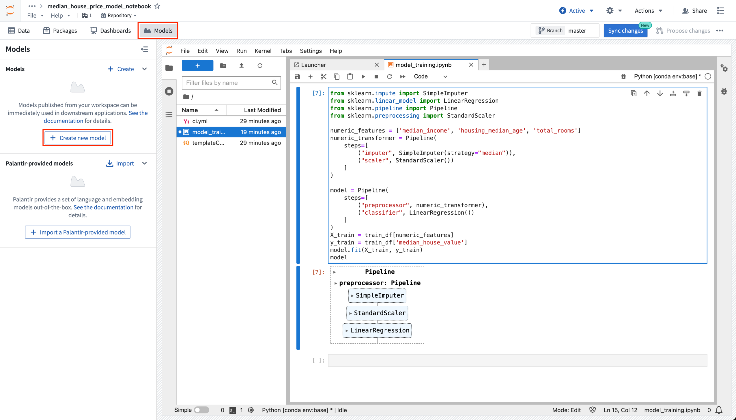The width and height of the screenshot is (736, 420).
Task: Open the Share button
Action: (x=694, y=11)
